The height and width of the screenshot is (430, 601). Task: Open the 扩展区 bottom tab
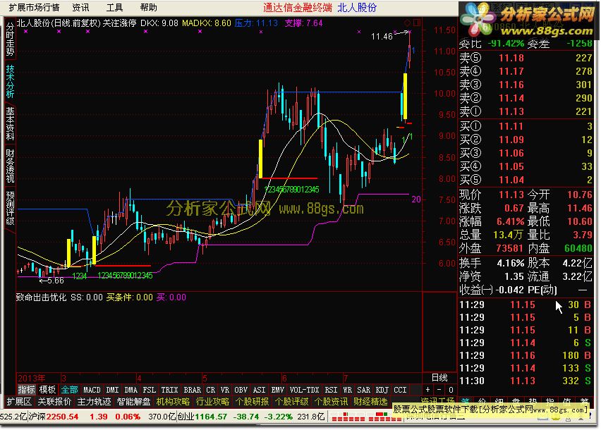tap(19, 402)
